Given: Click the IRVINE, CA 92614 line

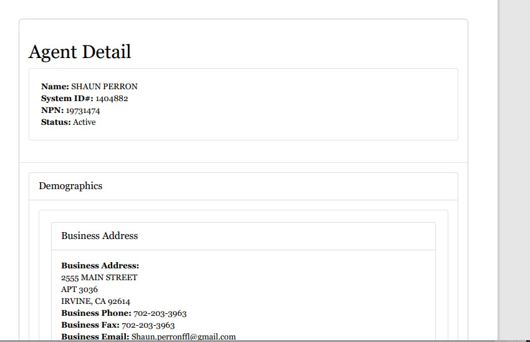Looking at the screenshot, I should point(95,301).
